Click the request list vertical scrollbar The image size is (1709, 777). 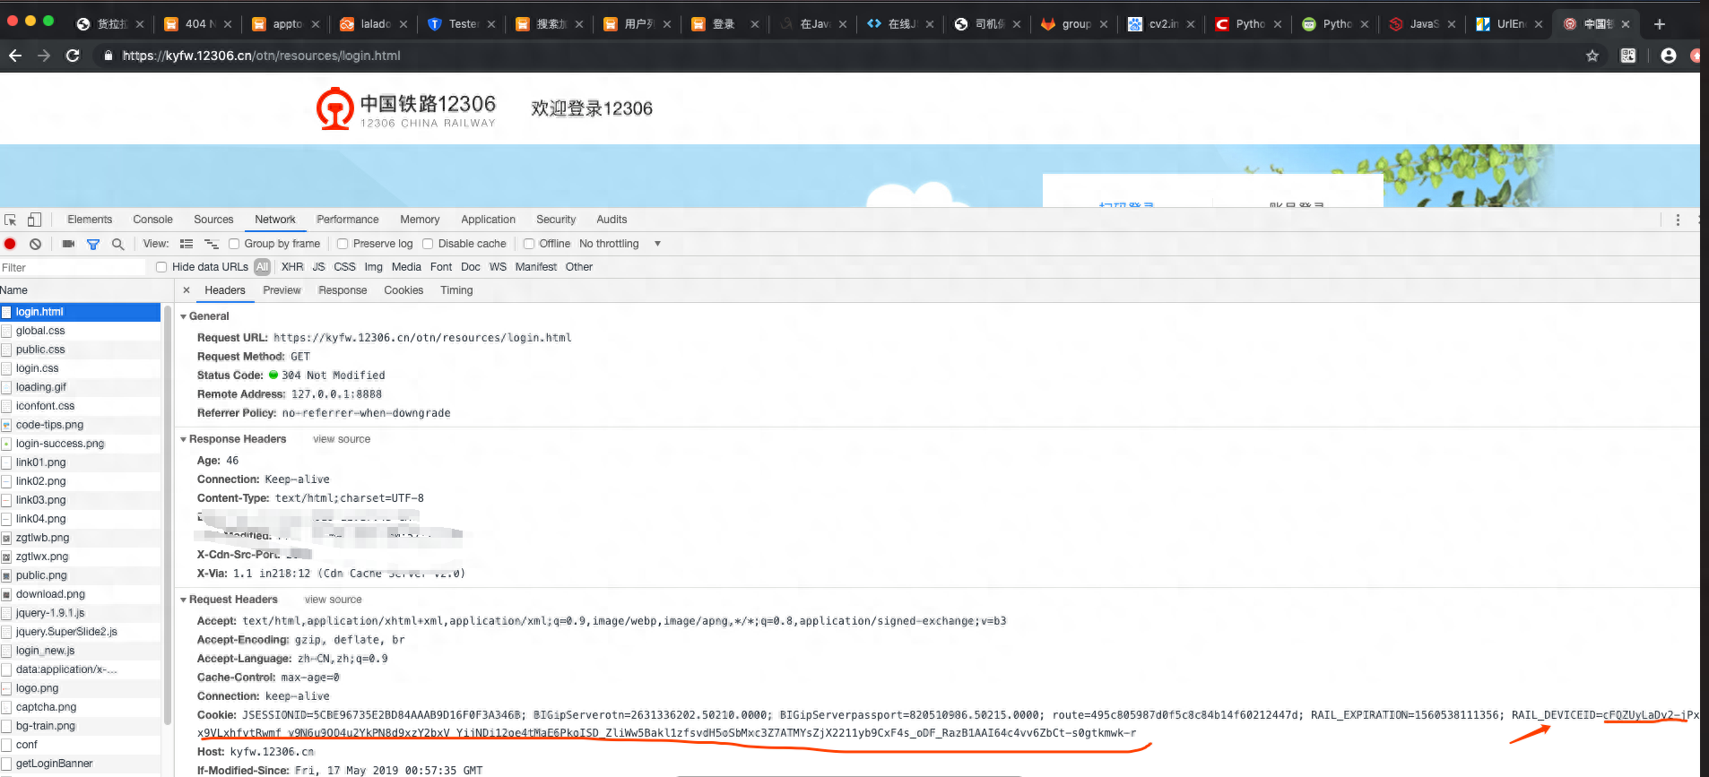(x=168, y=515)
